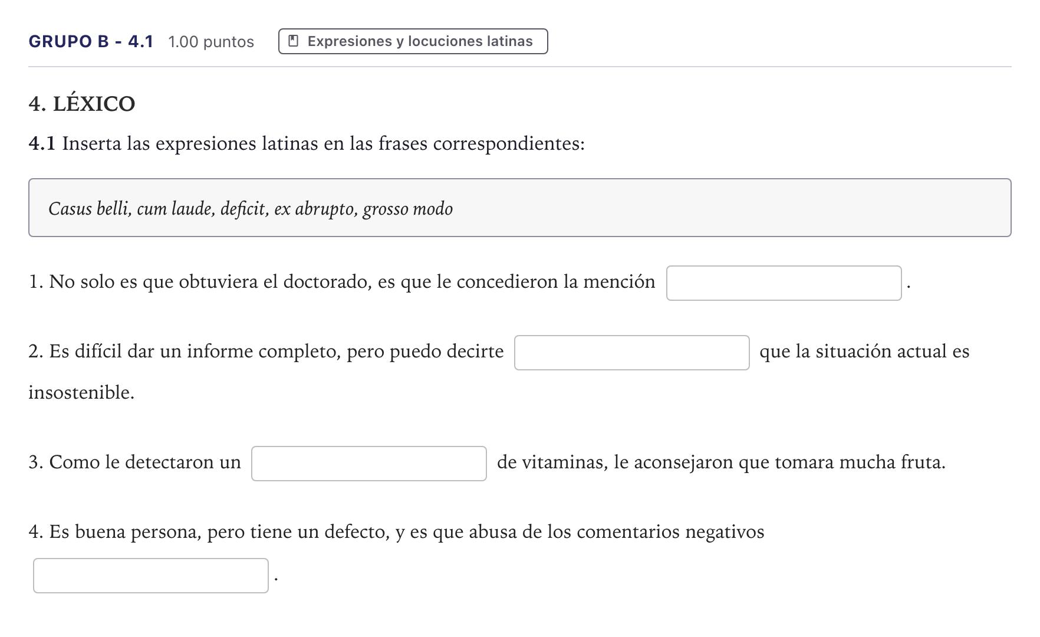The image size is (1040, 637).
Task: Click sentence 1 about the doctorado
Action: [x=342, y=282]
